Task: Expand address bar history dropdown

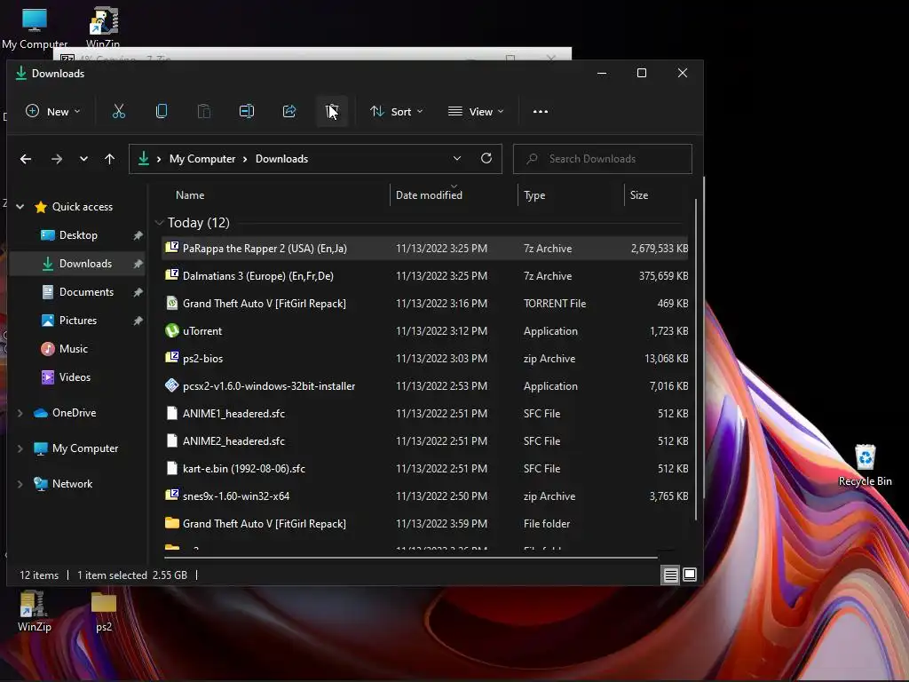Action: click(457, 158)
